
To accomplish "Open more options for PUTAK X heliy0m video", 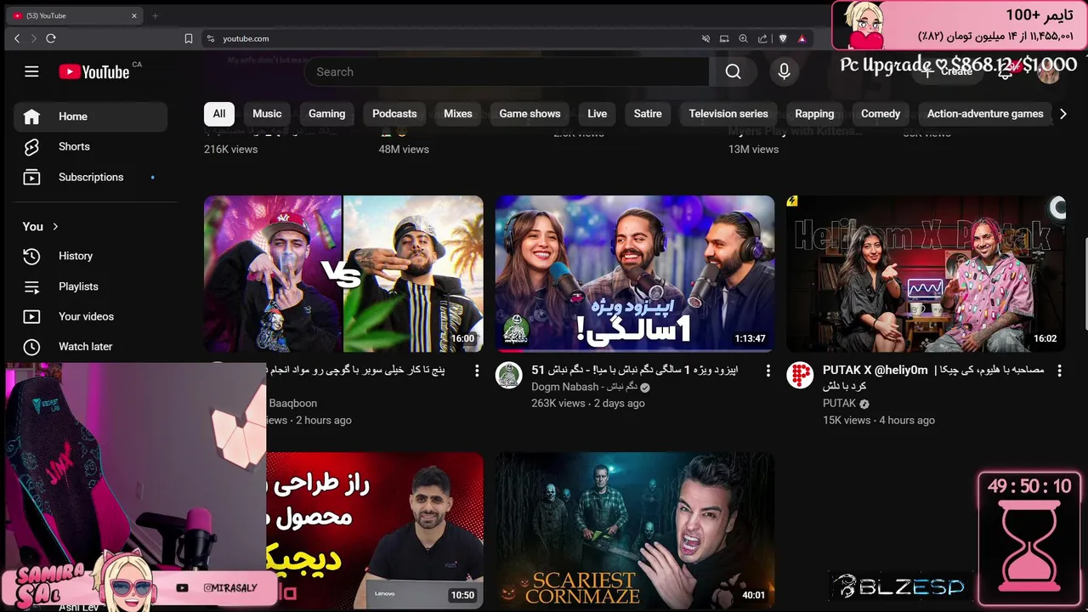I will point(1059,371).
